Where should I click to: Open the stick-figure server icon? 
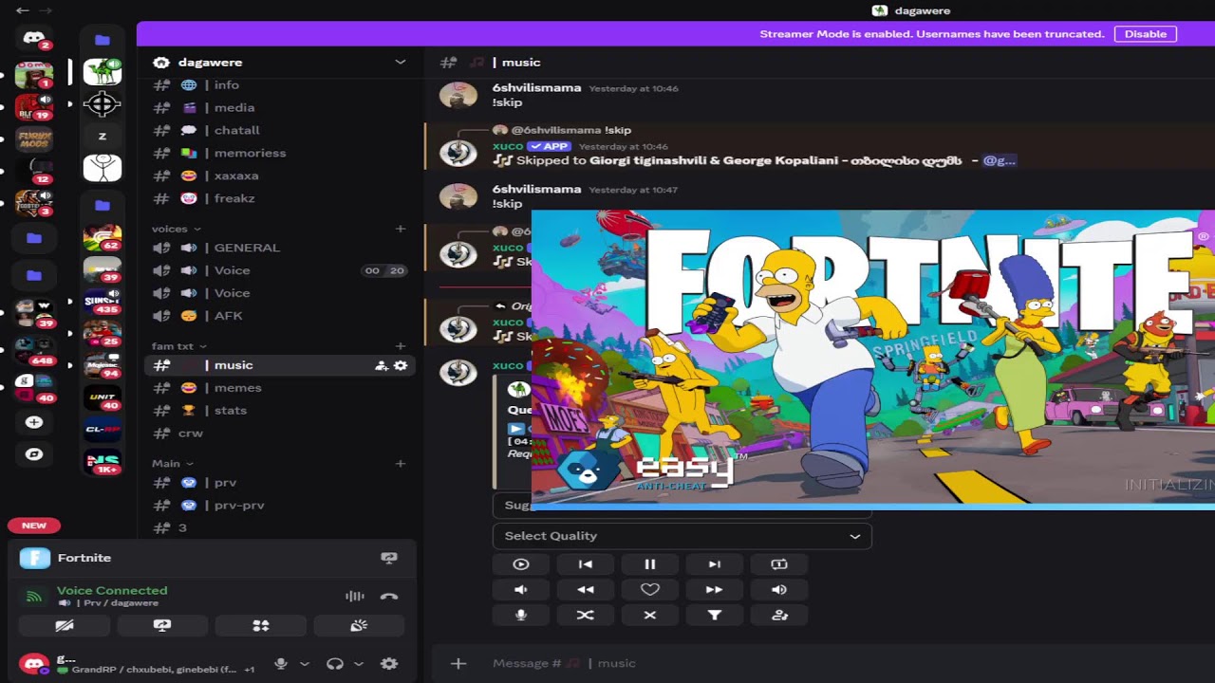coord(103,168)
